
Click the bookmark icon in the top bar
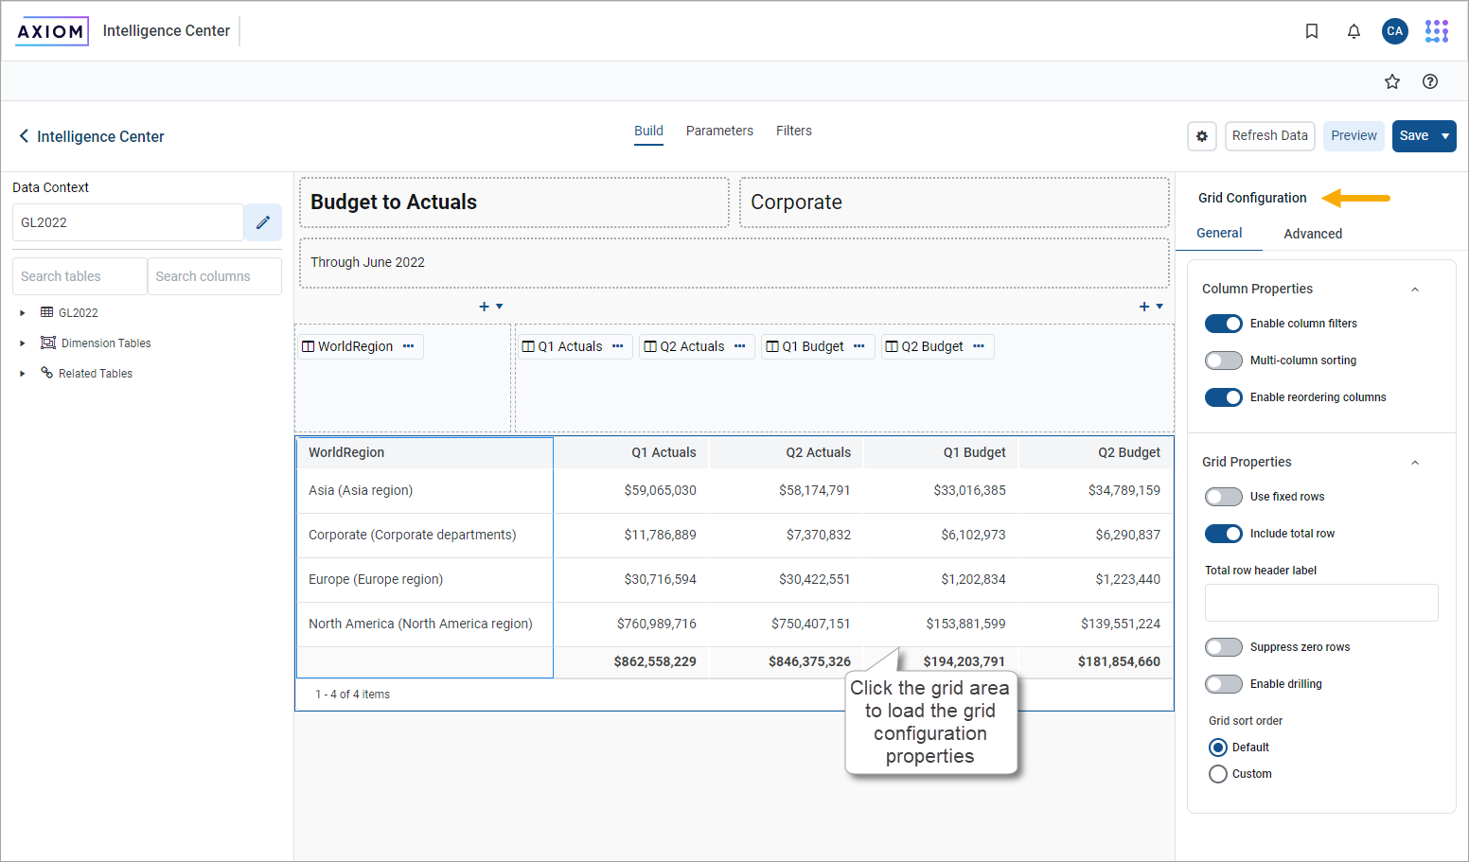pos(1312,30)
